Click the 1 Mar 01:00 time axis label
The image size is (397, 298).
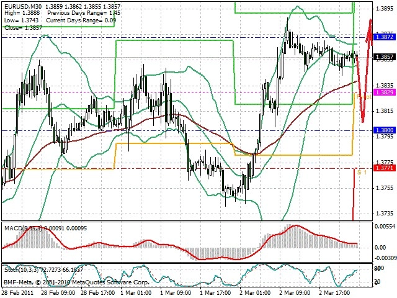[136, 293]
